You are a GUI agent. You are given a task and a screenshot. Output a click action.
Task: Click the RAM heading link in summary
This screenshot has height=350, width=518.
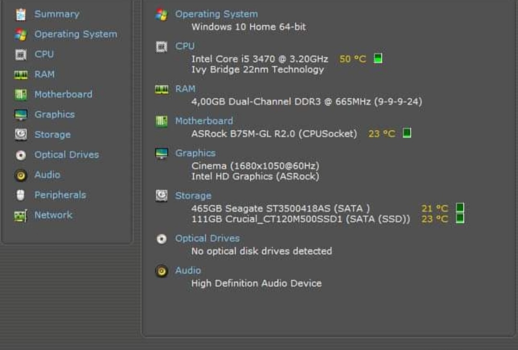(185, 89)
